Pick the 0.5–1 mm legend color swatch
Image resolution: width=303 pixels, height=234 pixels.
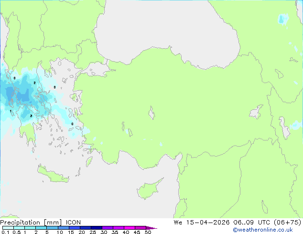click(x=19, y=228)
